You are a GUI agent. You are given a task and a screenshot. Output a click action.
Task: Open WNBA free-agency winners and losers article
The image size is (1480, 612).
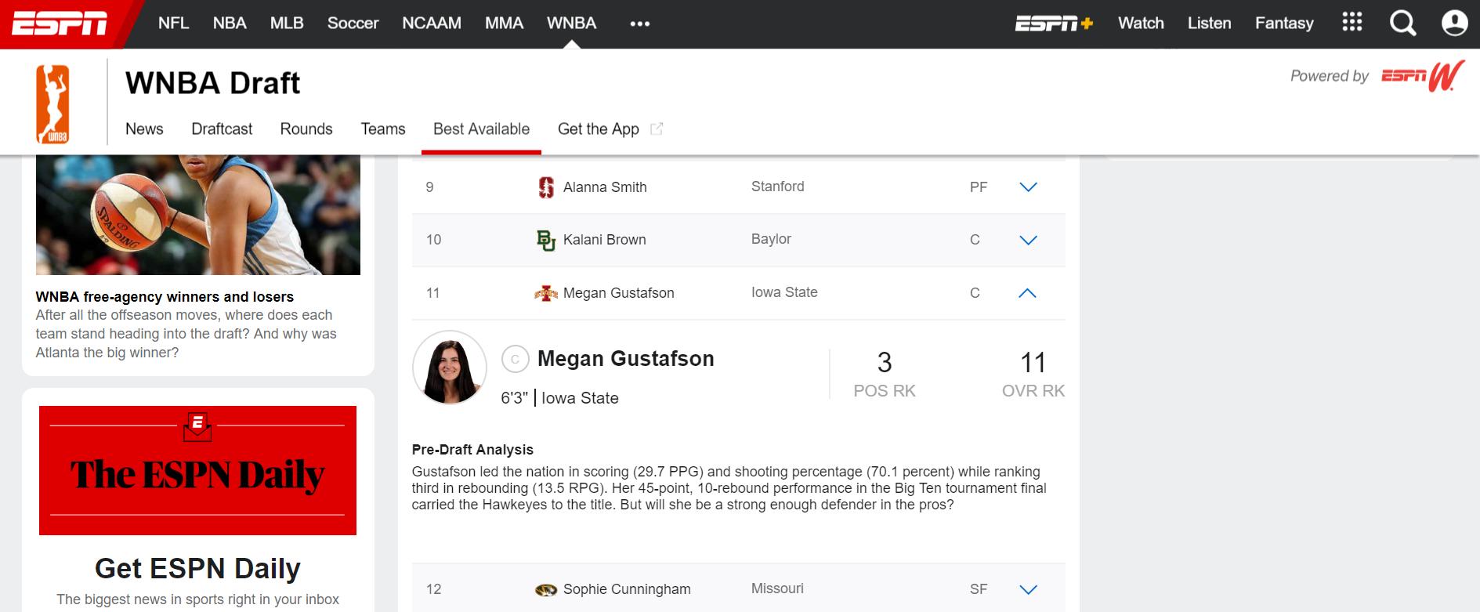click(165, 297)
